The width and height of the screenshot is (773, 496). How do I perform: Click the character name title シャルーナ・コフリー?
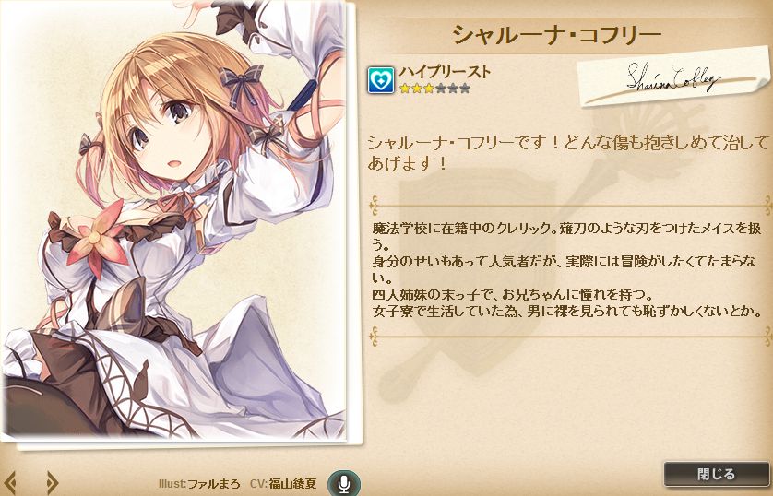556,35
